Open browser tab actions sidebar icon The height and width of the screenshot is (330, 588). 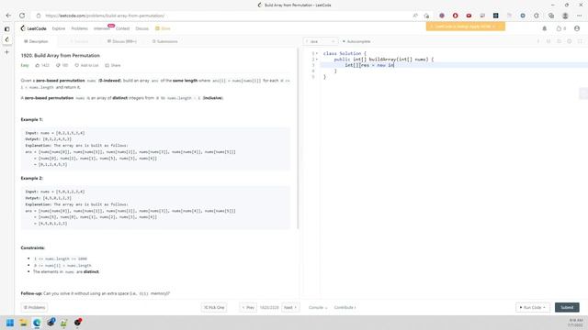[6, 28]
